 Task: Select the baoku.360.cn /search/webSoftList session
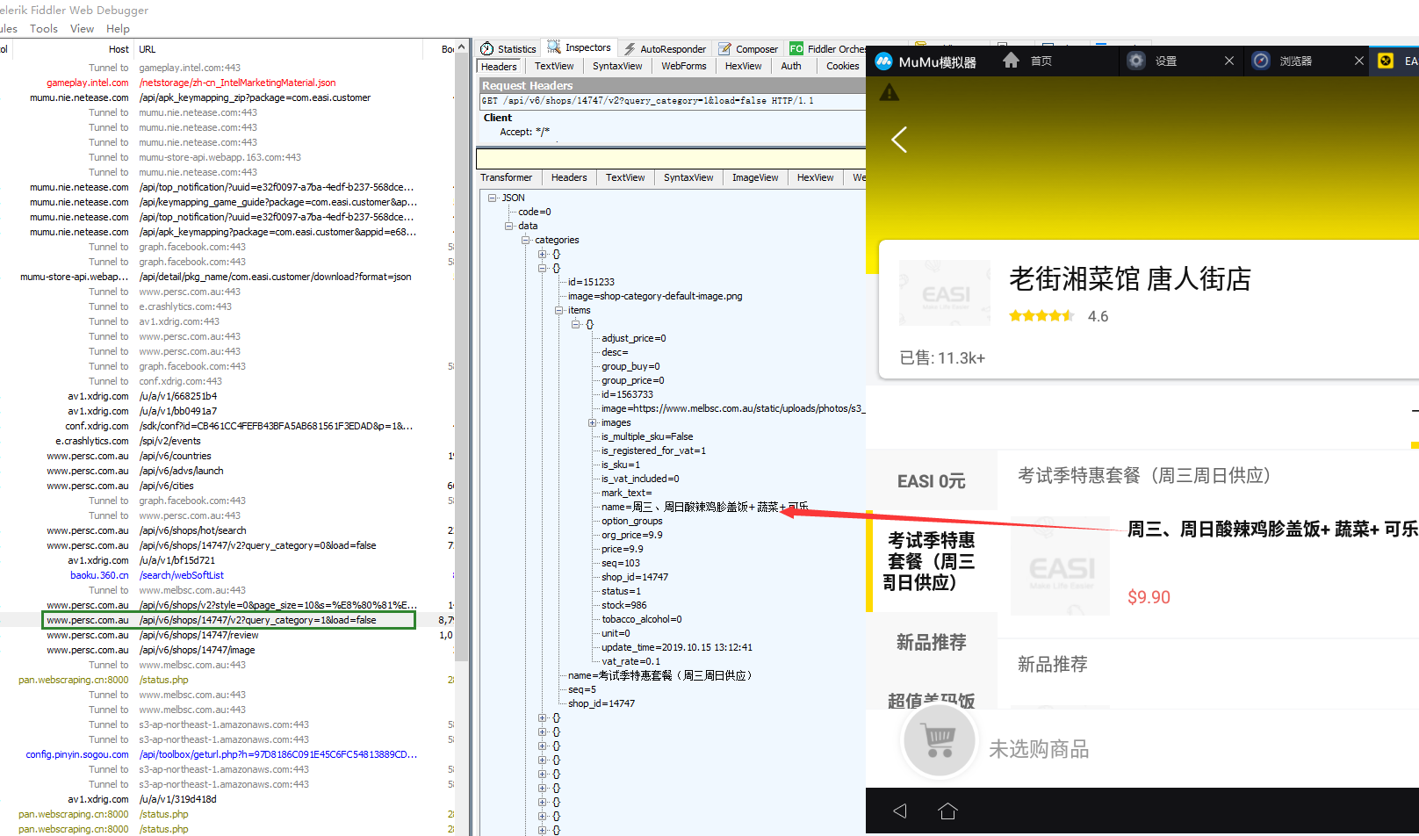(x=228, y=575)
